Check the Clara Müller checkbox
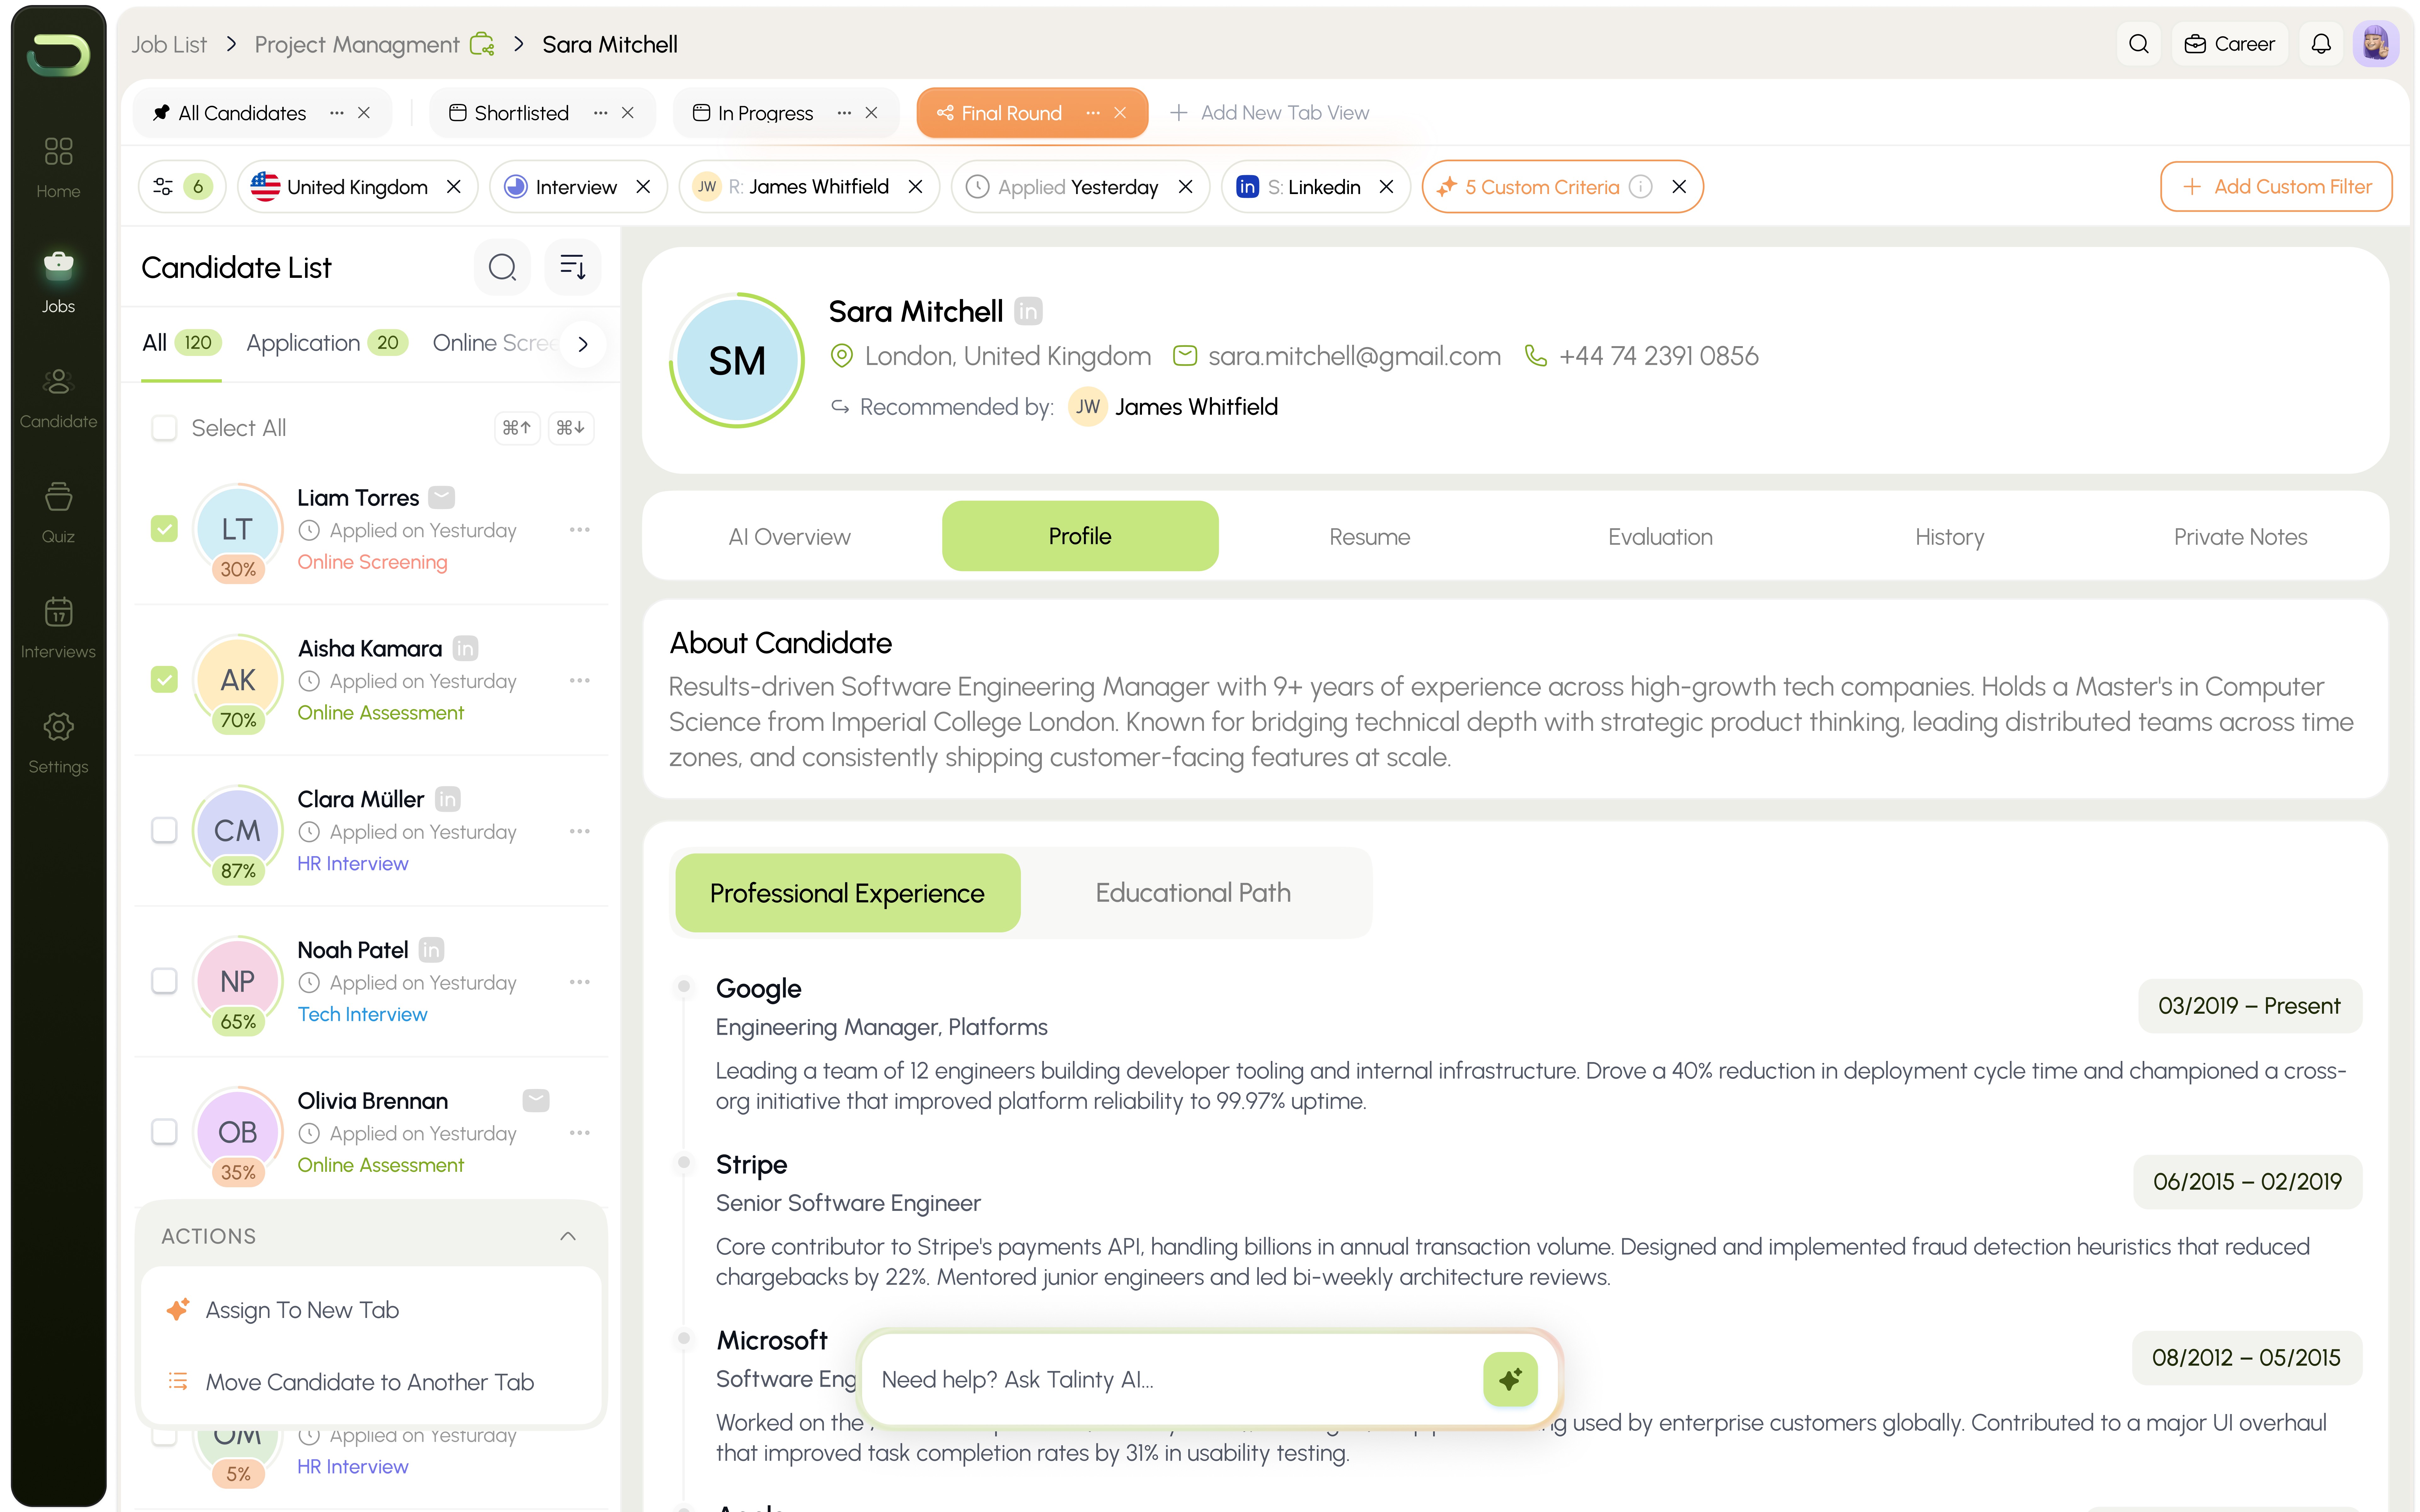 click(x=164, y=830)
